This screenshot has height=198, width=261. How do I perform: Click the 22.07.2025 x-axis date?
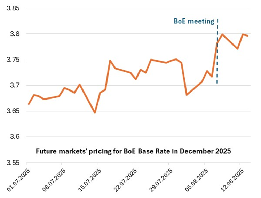coord(126,180)
